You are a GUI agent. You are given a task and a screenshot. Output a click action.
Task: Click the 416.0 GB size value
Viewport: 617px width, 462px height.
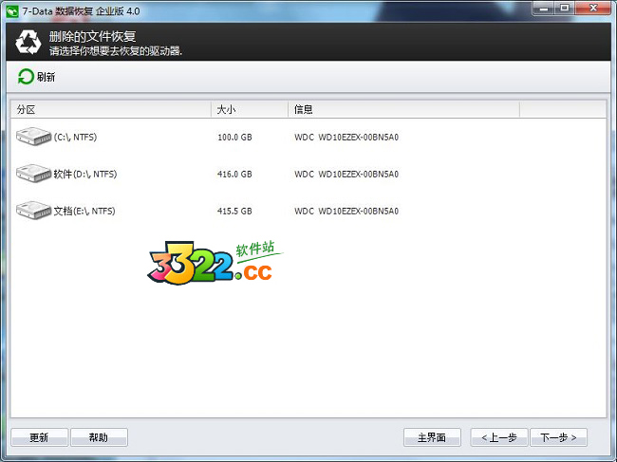tap(234, 175)
